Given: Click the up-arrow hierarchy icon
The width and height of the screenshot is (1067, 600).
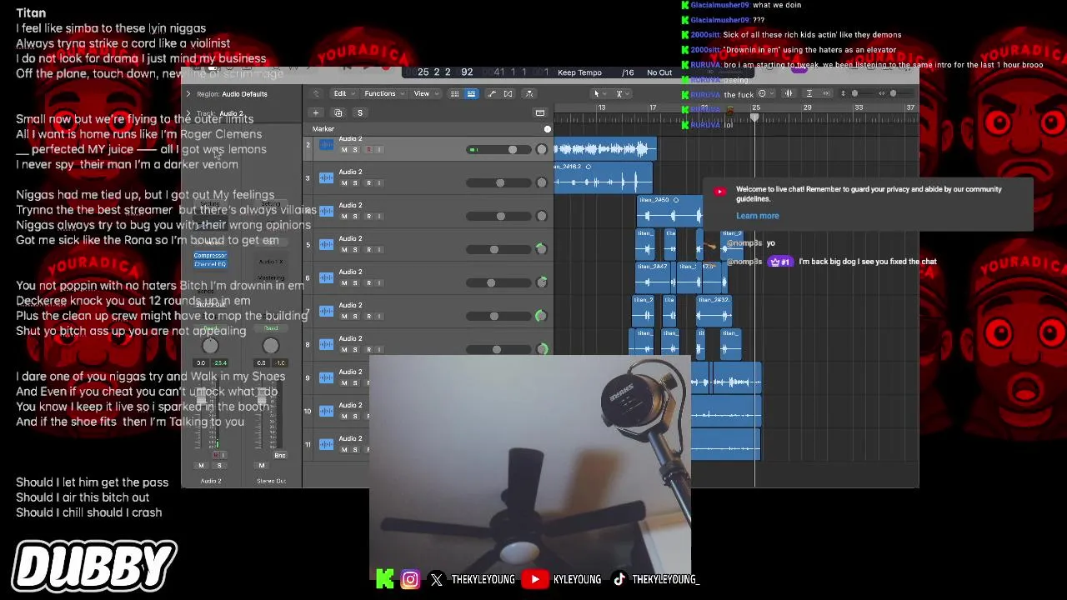Looking at the screenshot, I should tap(316, 93).
